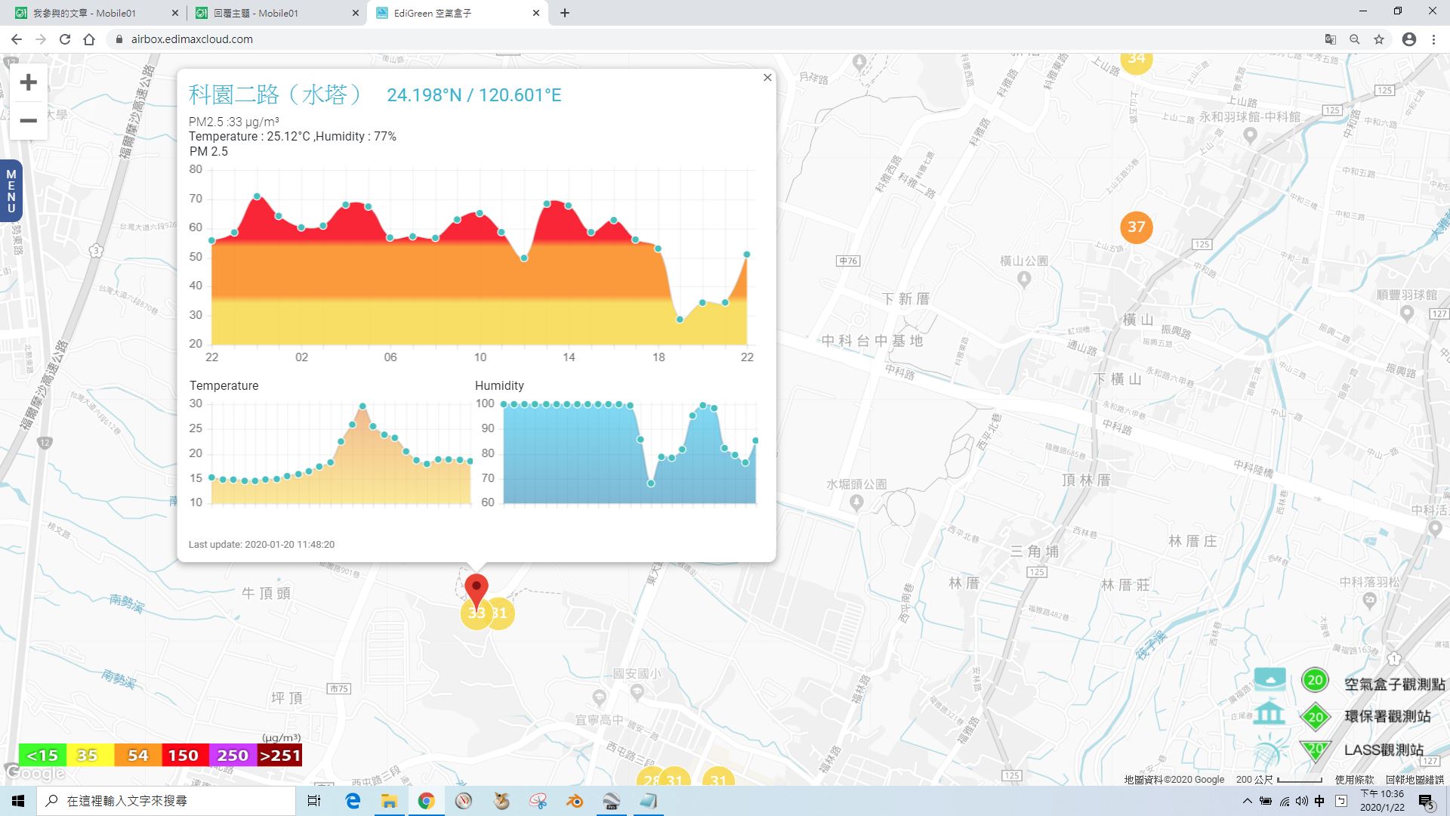Close the 科園二路（水塔） info popup
The width and height of the screenshot is (1450, 816).
click(767, 77)
